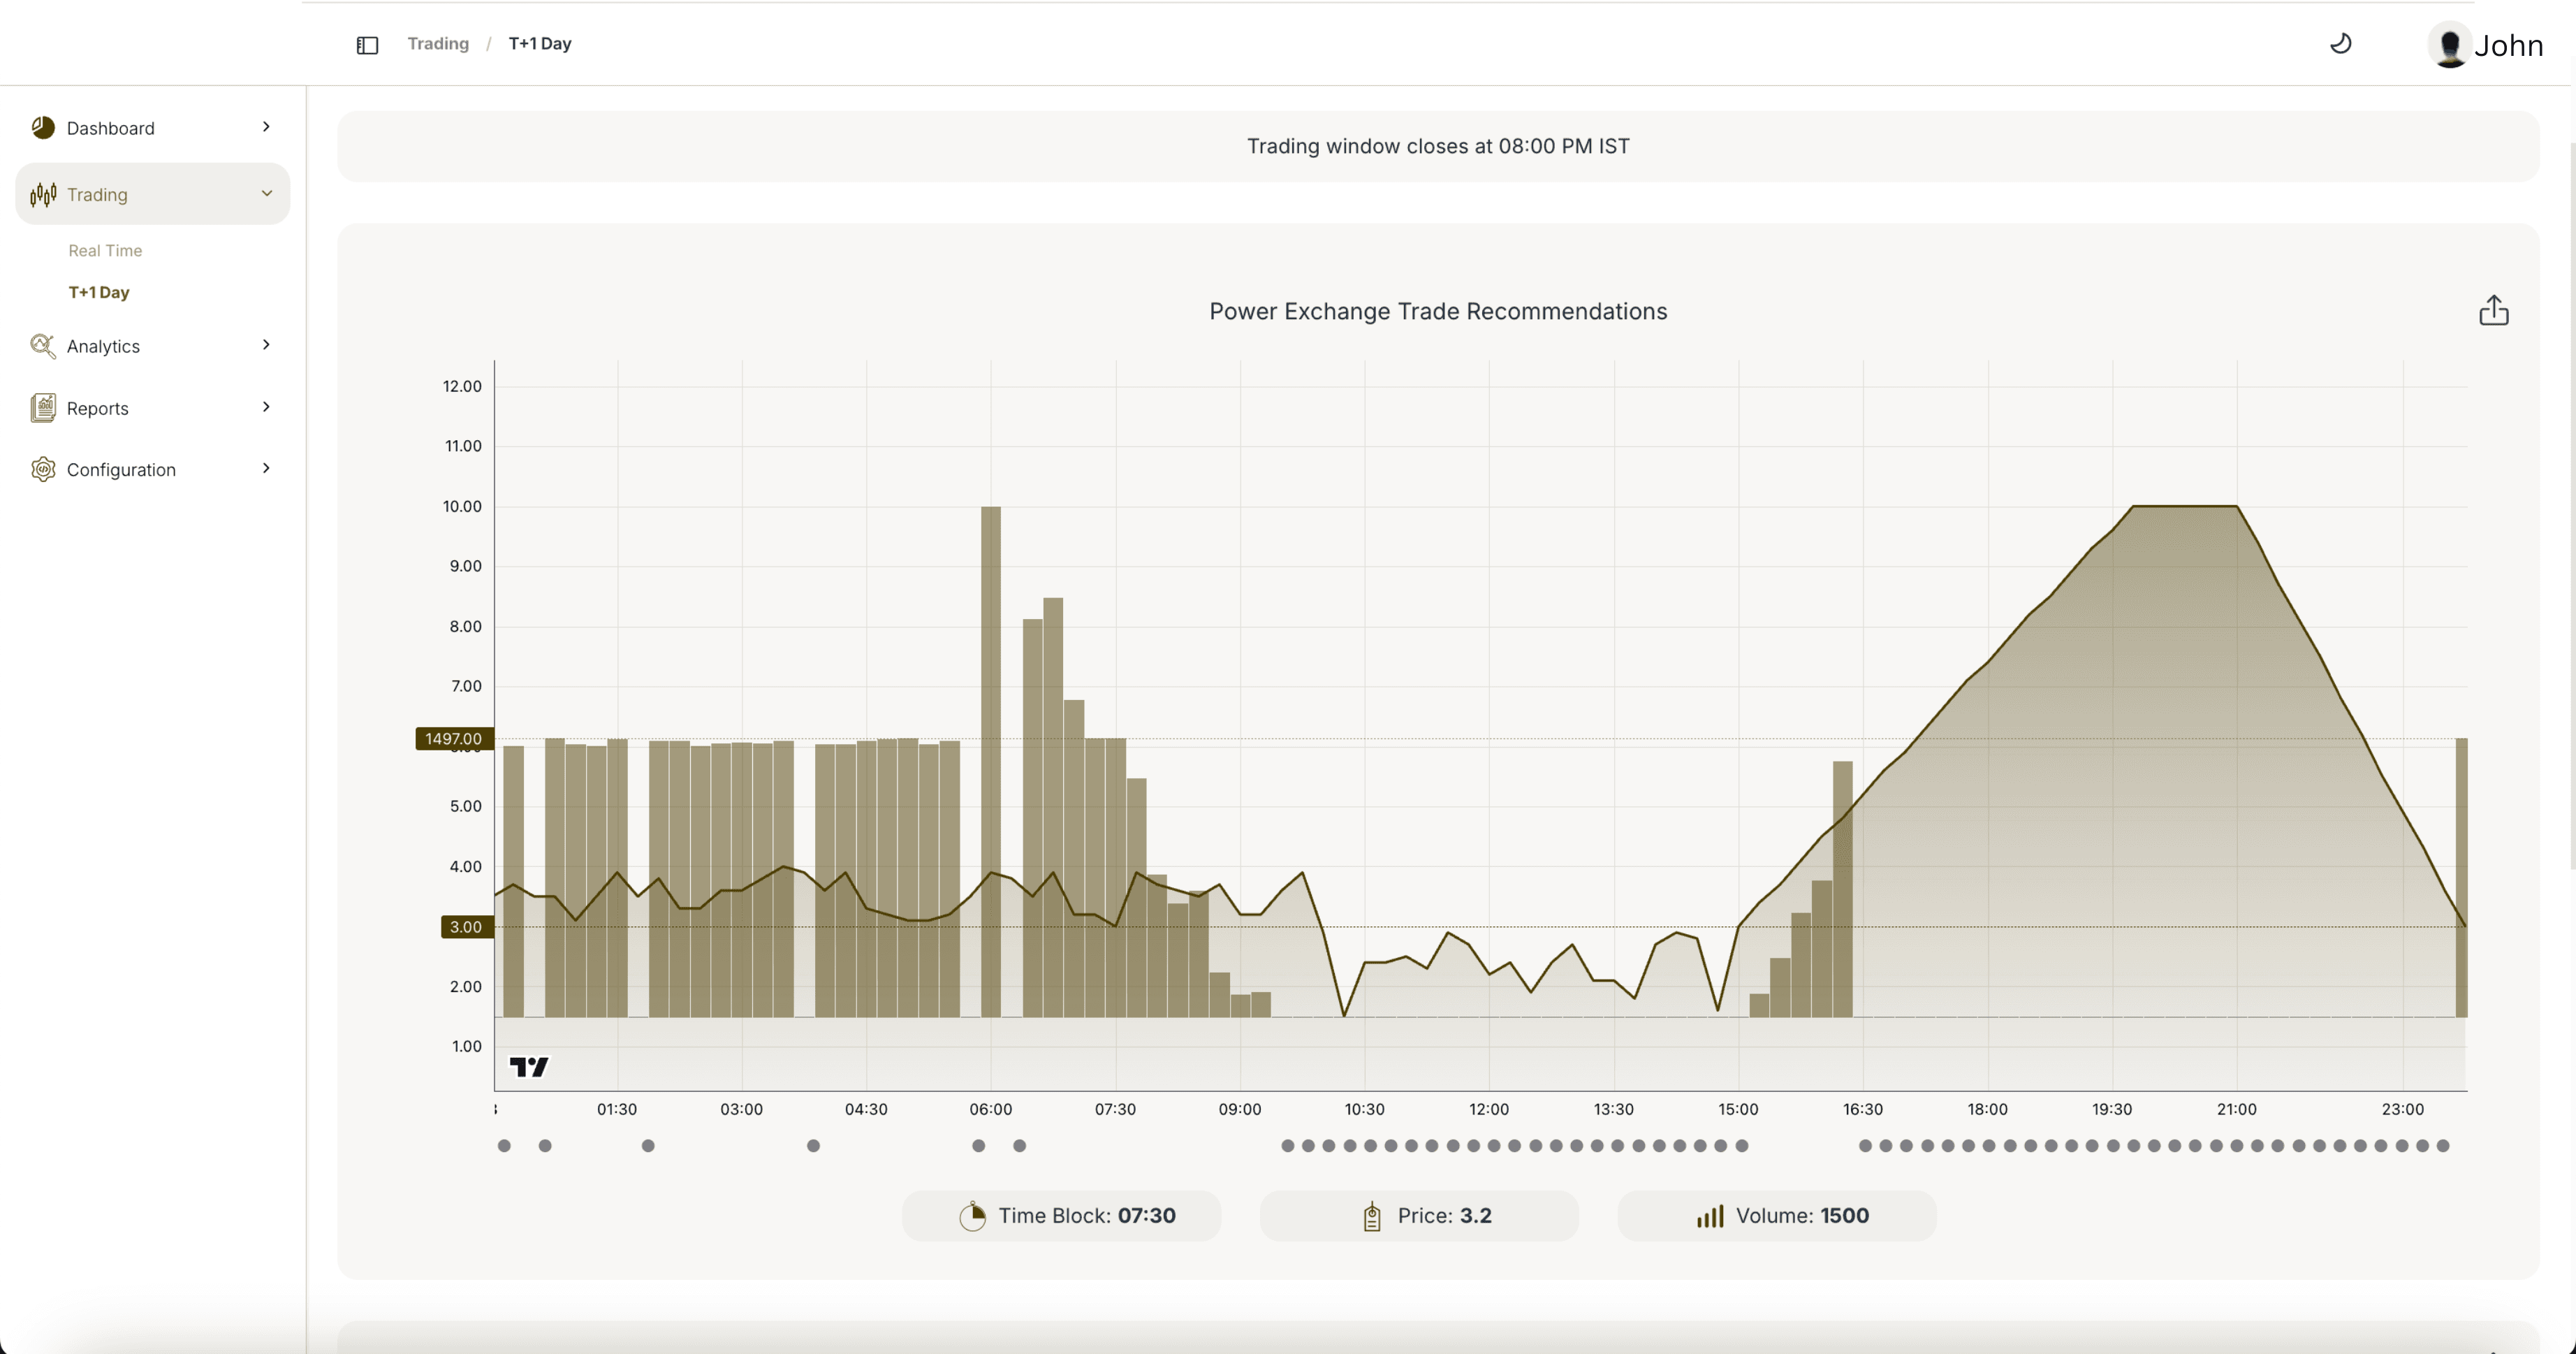Switch to dark mode moon icon
The height and width of the screenshot is (1354, 2576).
[2340, 44]
